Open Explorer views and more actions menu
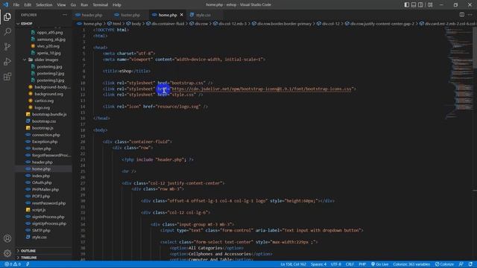The image size is (477, 268). pos(65,15)
